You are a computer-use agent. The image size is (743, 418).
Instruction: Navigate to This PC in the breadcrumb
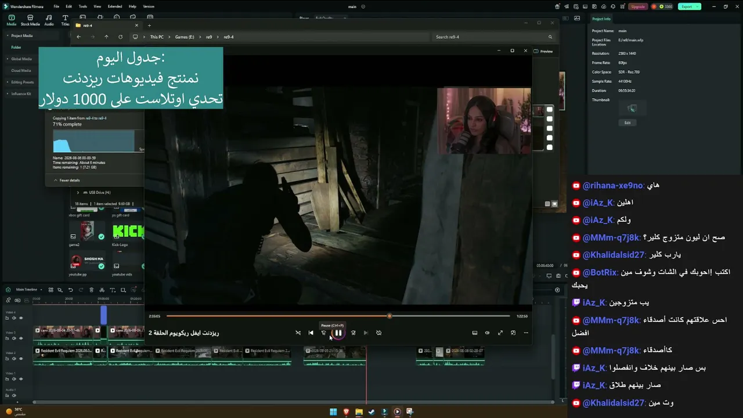[157, 37]
